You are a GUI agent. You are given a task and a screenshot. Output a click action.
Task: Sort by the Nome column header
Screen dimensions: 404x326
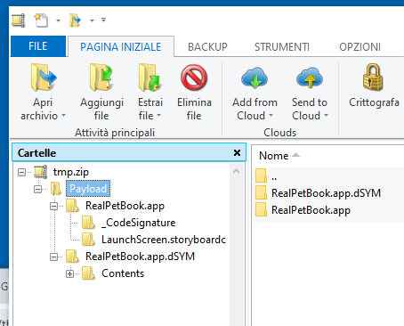click(x=274, y=156)
